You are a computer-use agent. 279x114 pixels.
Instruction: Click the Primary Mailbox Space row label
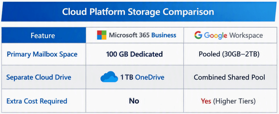tap(42, 54)
